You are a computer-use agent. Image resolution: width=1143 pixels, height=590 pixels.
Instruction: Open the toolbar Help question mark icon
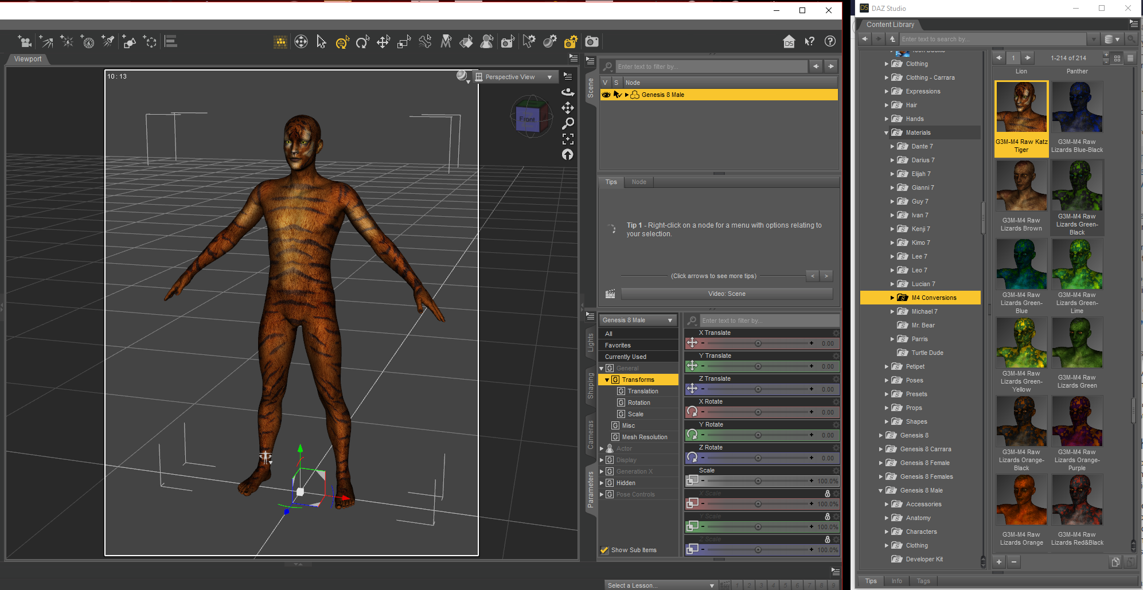[829, 41]
